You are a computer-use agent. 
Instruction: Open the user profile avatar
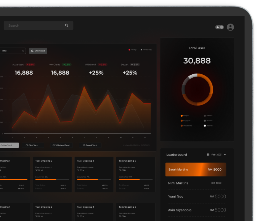click(230, 27)
